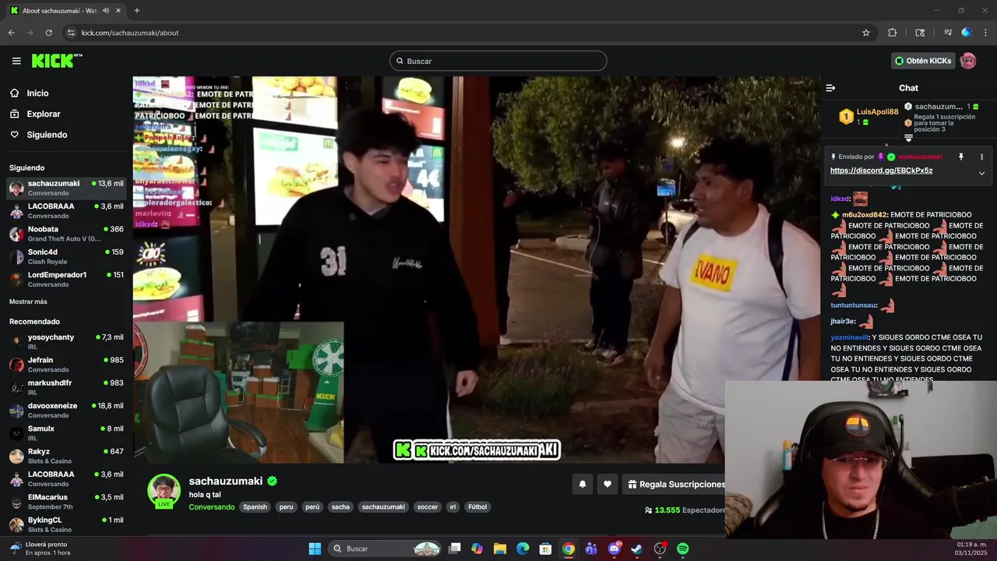
Task: Click Obtén KICKs button
Action: tap(923, 61)
